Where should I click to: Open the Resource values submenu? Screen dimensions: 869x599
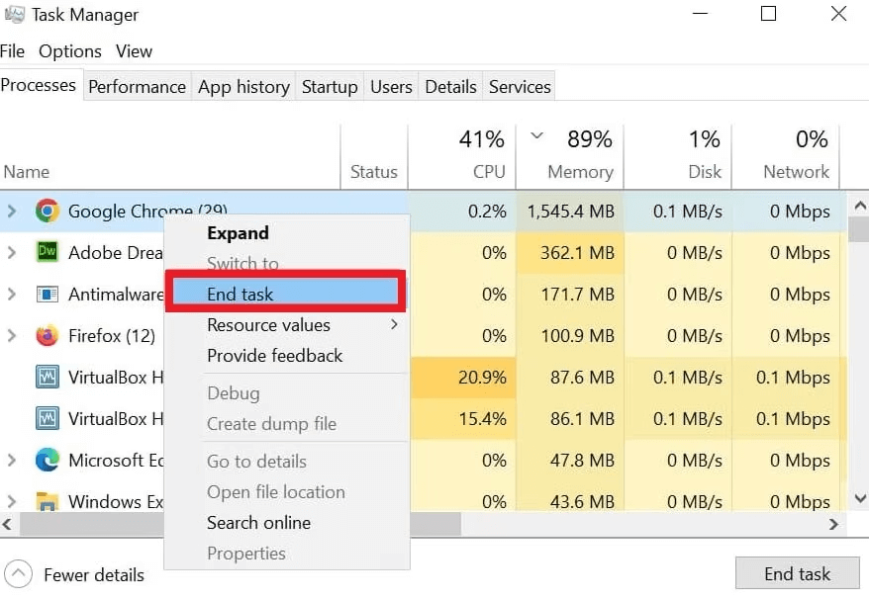(x=267, y=324)
